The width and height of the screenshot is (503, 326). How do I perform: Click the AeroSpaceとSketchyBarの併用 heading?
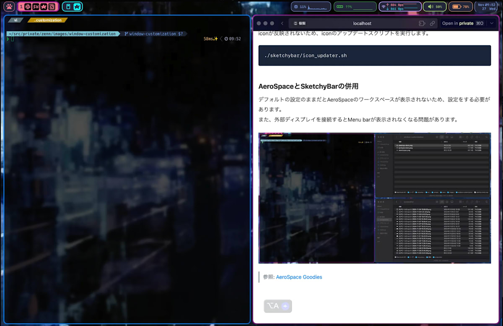tap(309, 86)
